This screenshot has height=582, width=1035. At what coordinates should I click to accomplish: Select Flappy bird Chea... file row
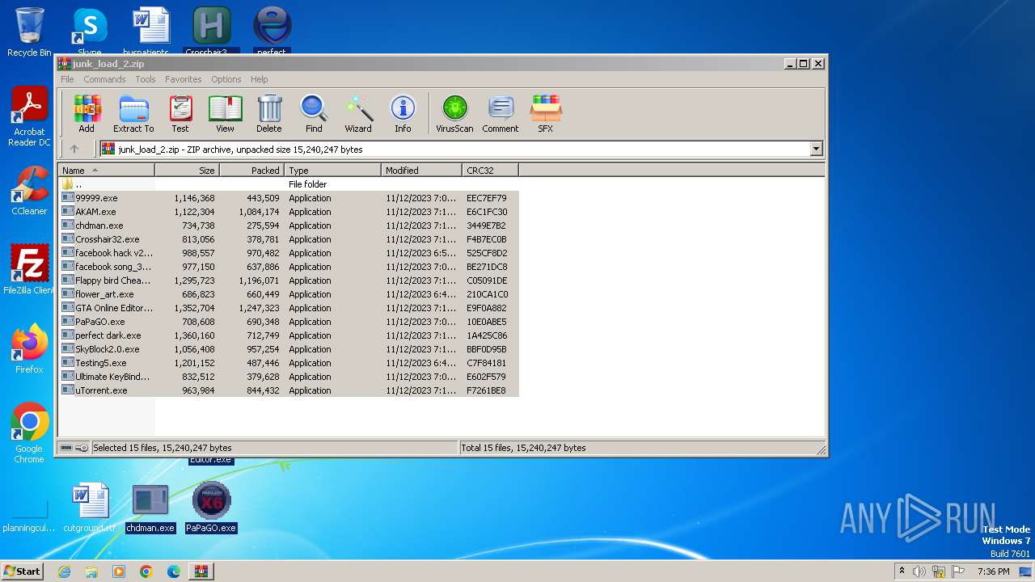(x=289, y=280)
